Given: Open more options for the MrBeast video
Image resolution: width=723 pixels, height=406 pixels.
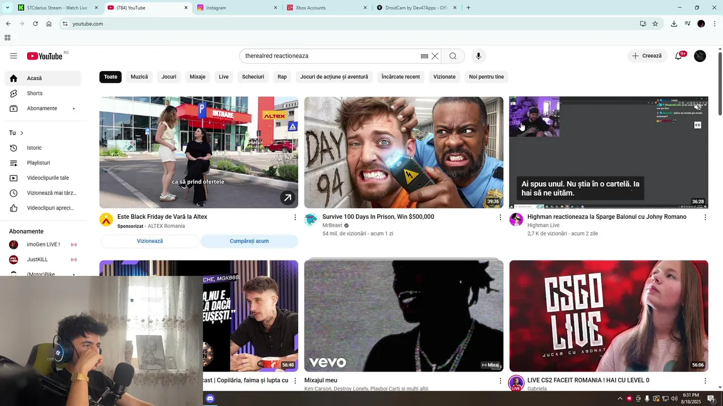Looking at the screenshot, I should click(x=500, y=217).
